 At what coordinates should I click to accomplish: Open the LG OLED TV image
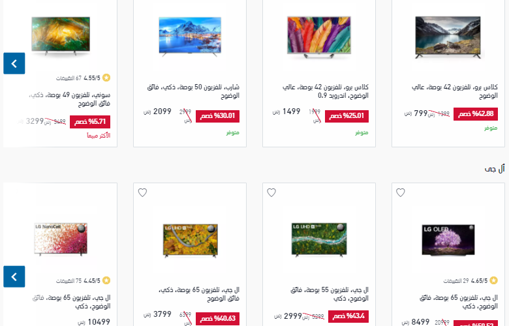pyautogui.click(x=448, y=240)
